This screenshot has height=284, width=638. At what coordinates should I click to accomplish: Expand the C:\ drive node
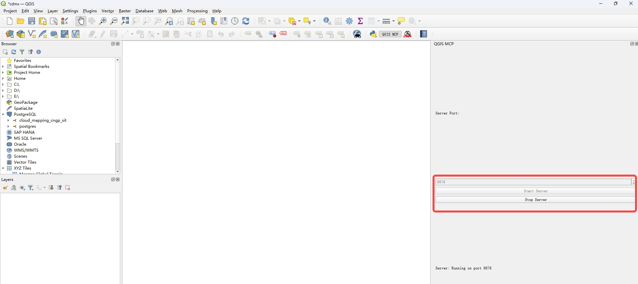[3, 84]
